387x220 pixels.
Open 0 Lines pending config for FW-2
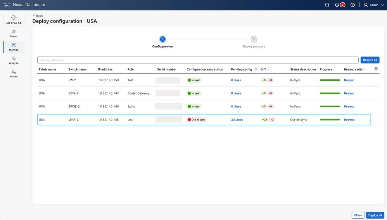(236, 80)
